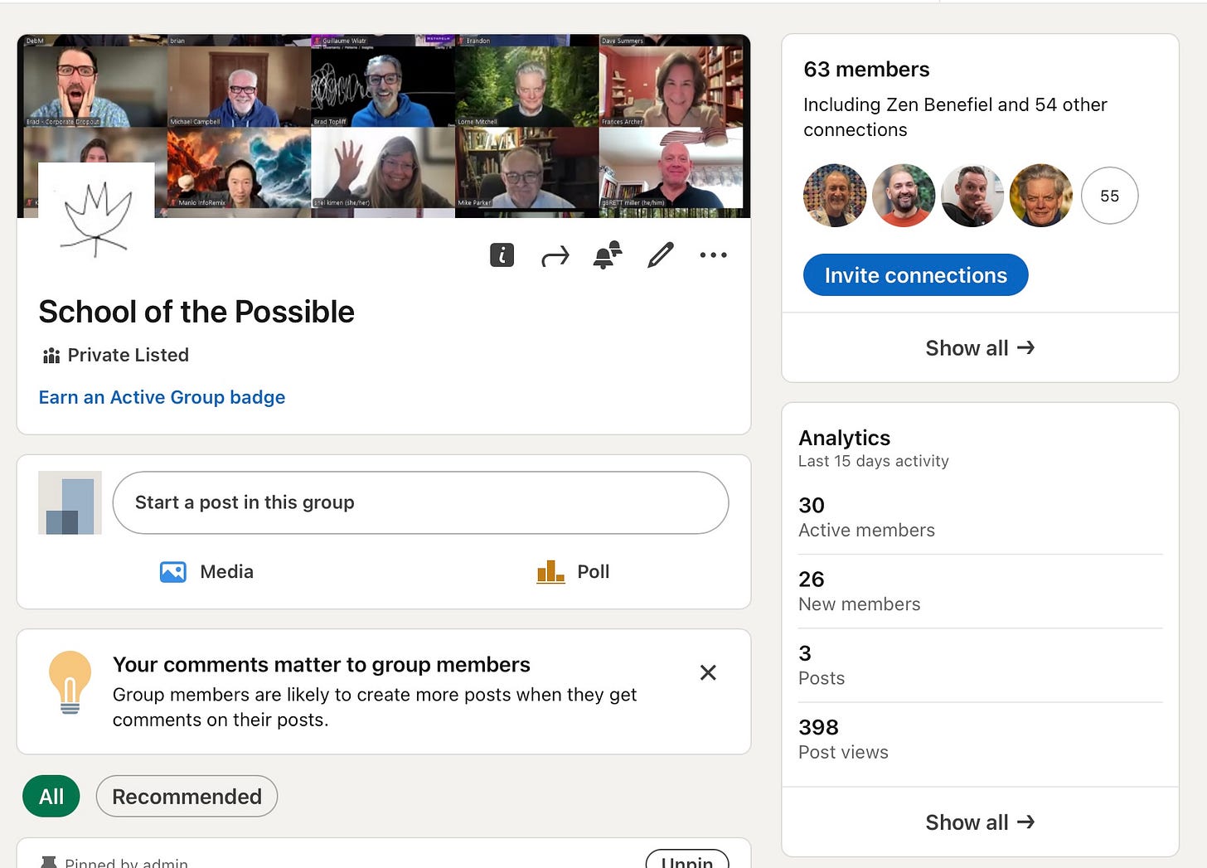This screenshot has height=868, width=1207.
Task: Open the group info icon
Action: coord(502,255)
